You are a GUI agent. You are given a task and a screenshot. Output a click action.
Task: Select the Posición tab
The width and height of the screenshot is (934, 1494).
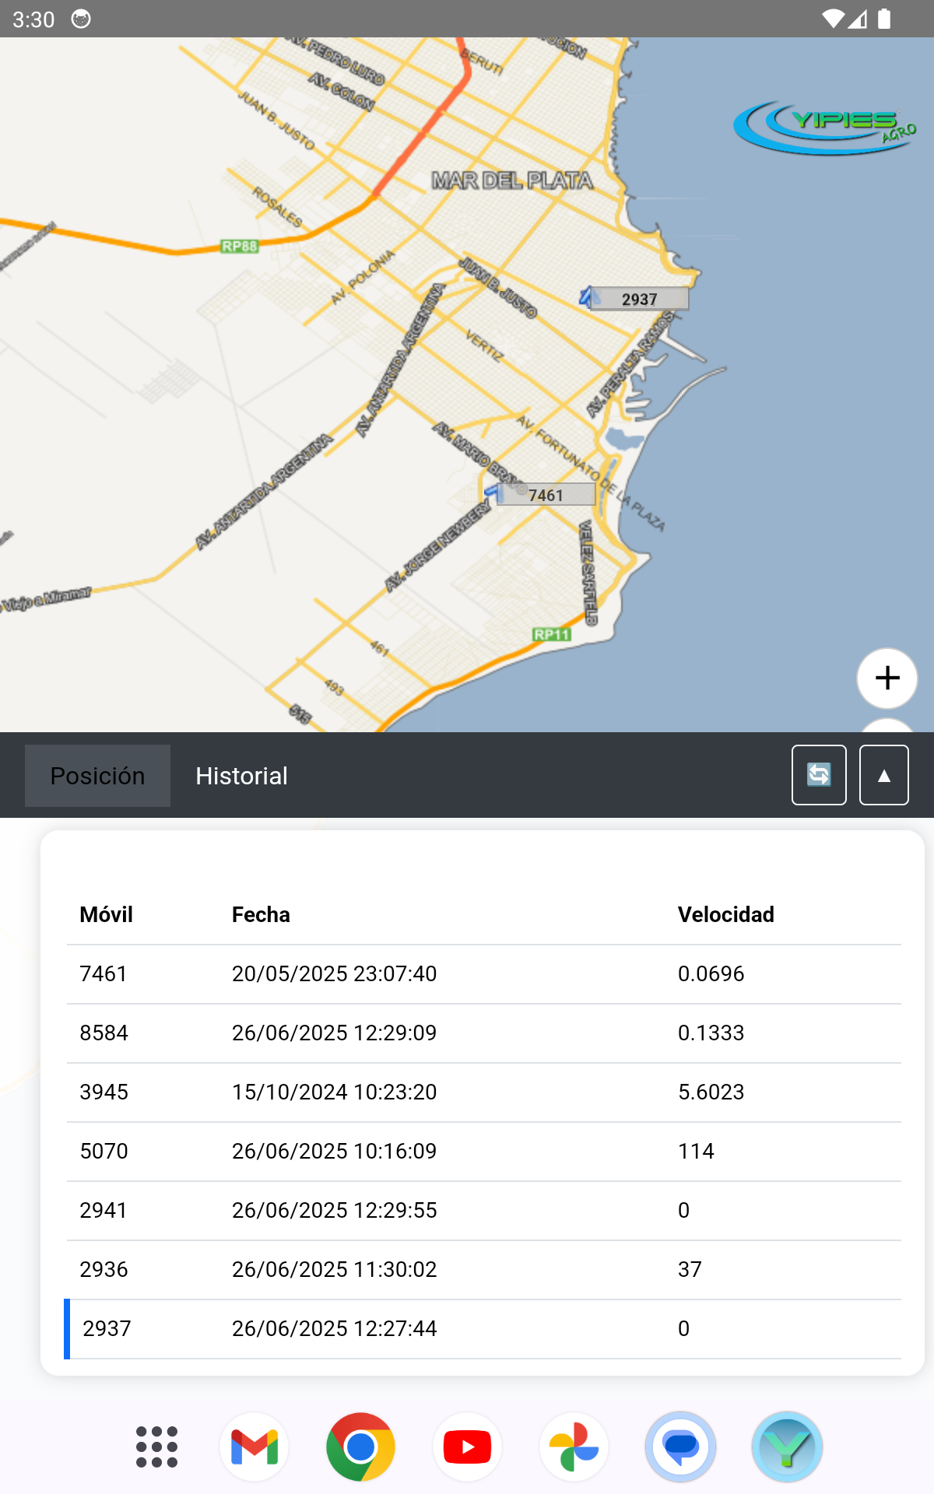[x=97, y=776]
